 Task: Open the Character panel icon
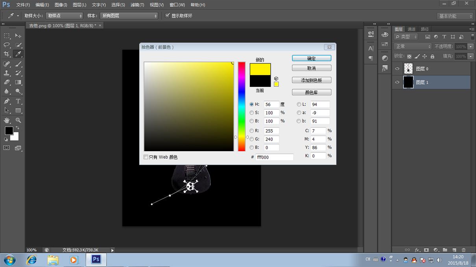(371, 49)
